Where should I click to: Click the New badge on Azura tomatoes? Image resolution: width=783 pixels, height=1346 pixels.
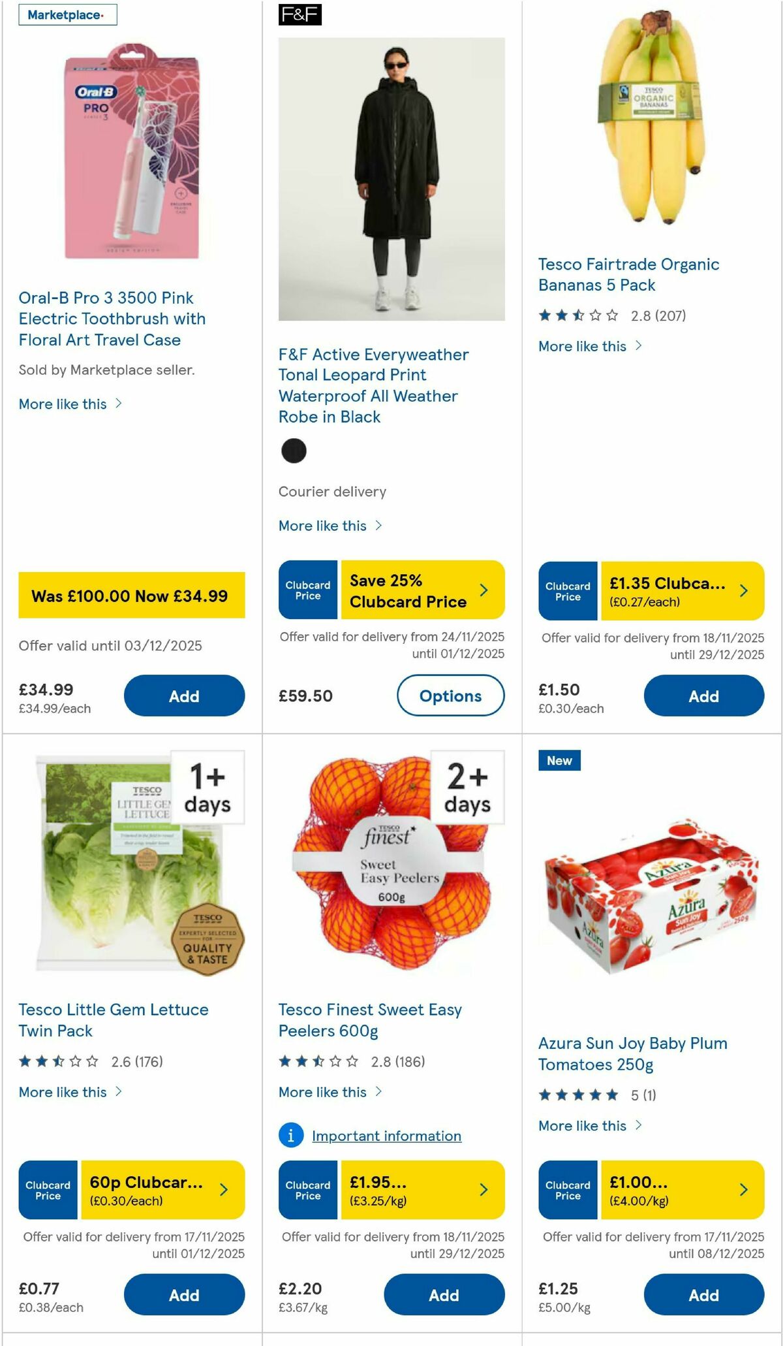pyautogui.click(x=559, y=760)
